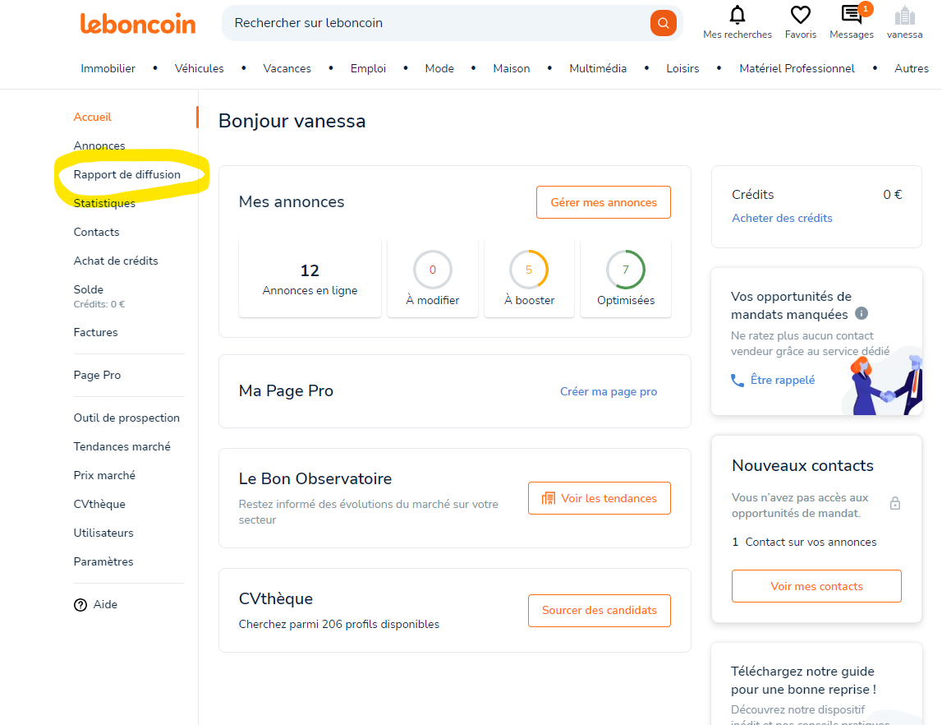Open the Loisirs category
Image resolution: width=942 pixels, height=725 pixels.
coord(682,68)
